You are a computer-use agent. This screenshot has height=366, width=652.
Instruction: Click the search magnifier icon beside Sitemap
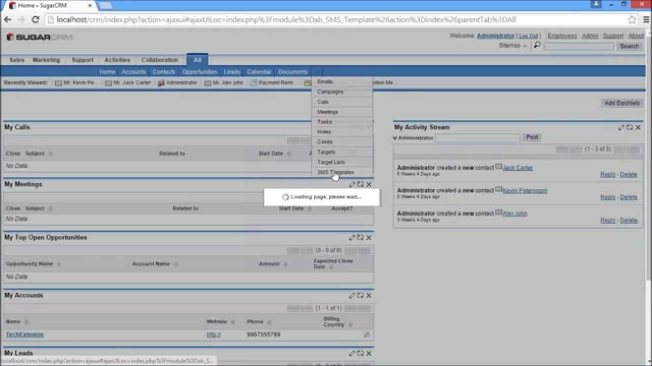point(537,45)
